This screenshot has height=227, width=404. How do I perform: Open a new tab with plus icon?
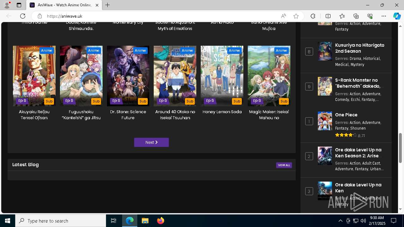(108, 5)
